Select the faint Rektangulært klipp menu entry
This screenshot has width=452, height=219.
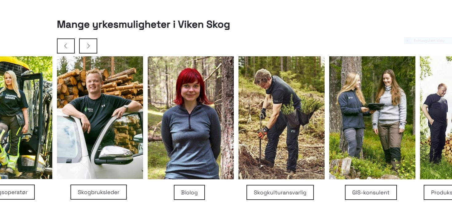coord(428,41)
